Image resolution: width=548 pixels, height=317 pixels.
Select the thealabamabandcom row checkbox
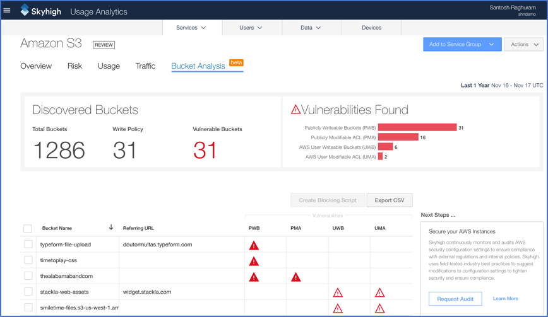(x=28, y=275)
